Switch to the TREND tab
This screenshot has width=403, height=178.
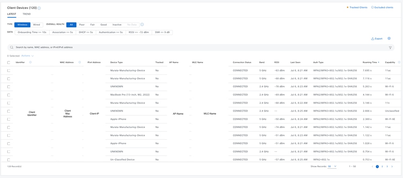point(27,14)
